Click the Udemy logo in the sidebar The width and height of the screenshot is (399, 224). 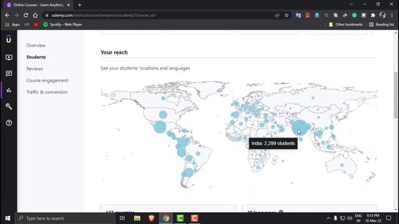pyautogui.click(x=9, y=39)
